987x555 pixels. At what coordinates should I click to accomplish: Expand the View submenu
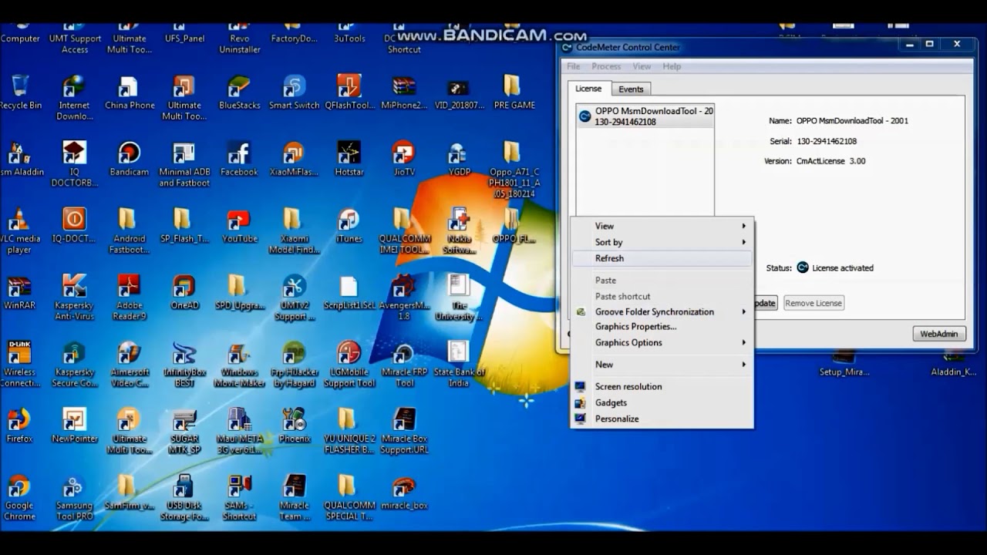pyautogui.click(x=661, y=226)
